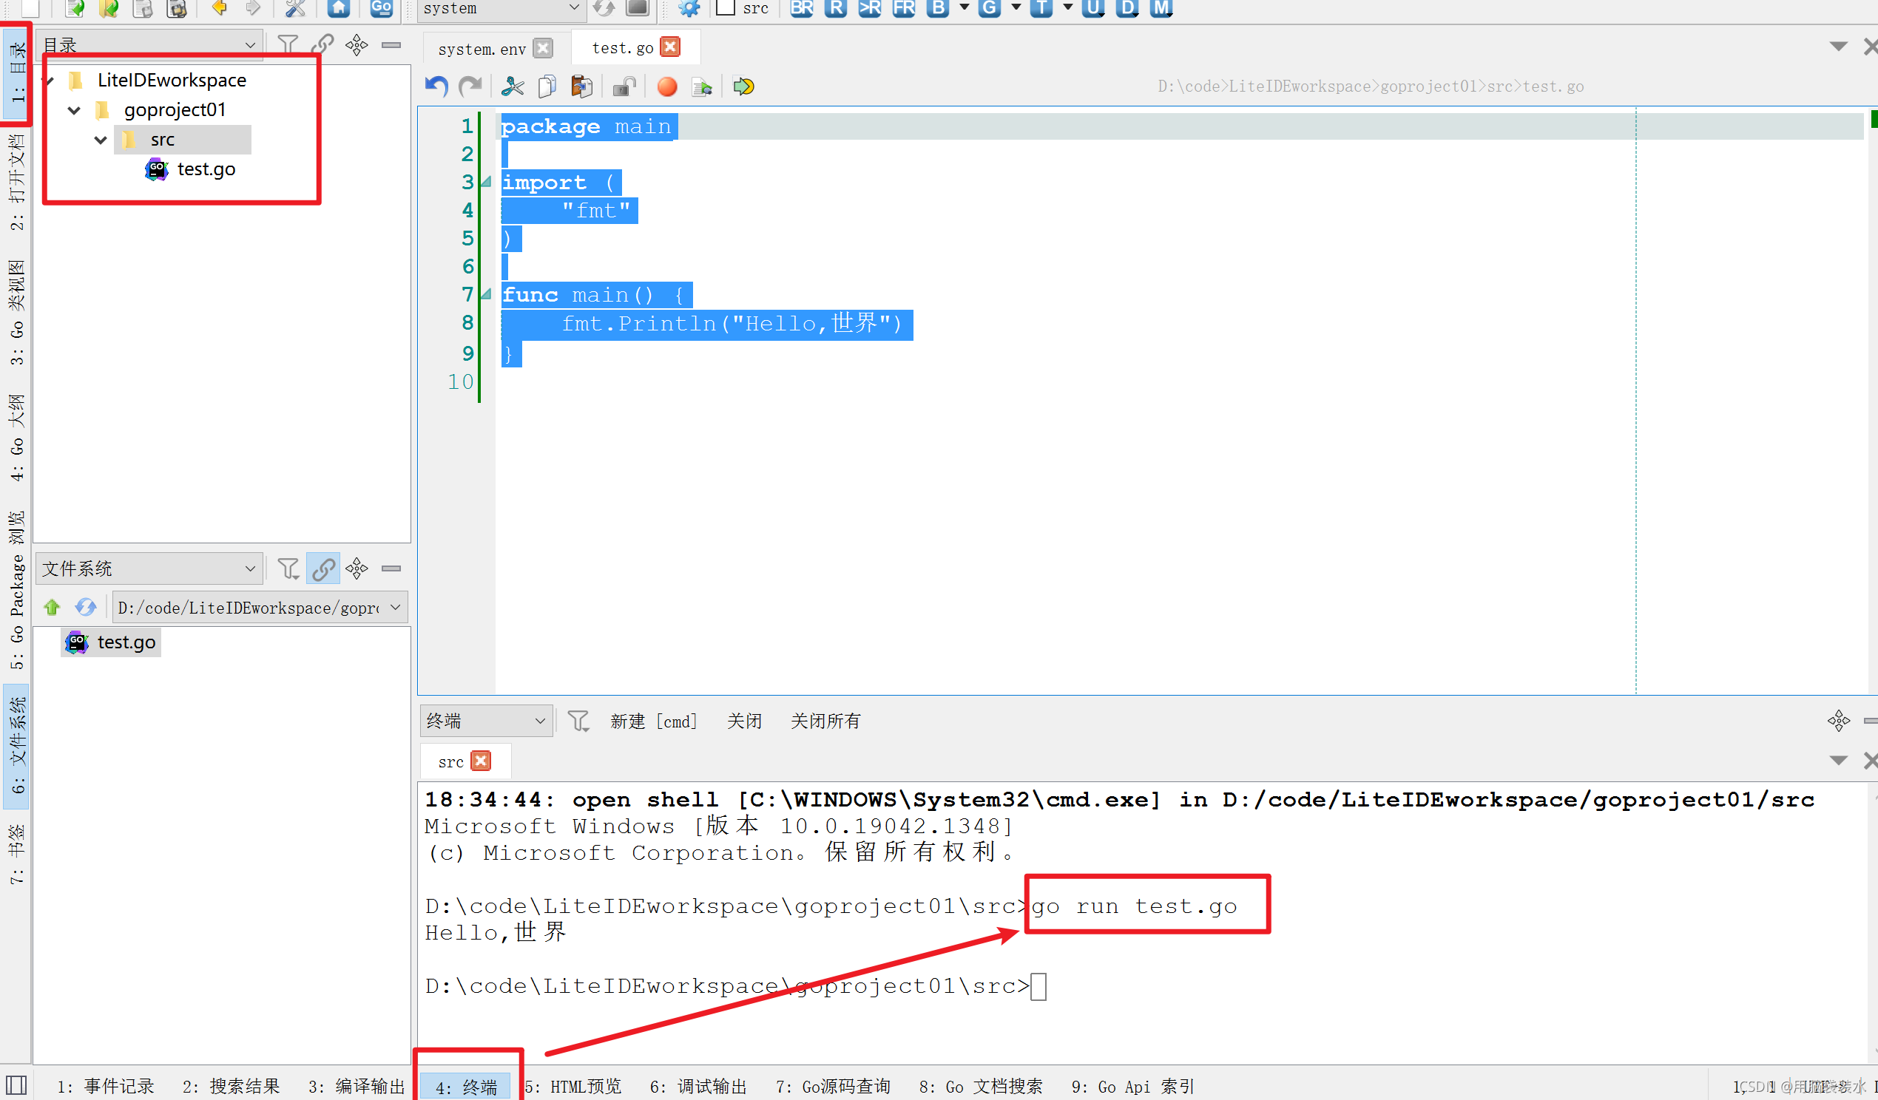Click the blue Home icon
The image size is (1878, 1100).
(x=339, y=8)
